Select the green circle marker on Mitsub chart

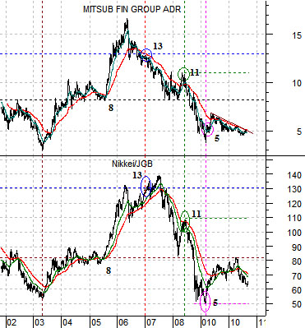click(183, 74)
